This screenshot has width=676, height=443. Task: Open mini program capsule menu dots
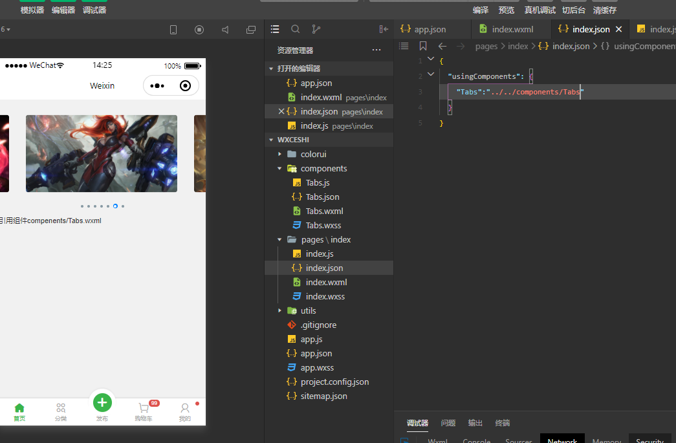157,86
